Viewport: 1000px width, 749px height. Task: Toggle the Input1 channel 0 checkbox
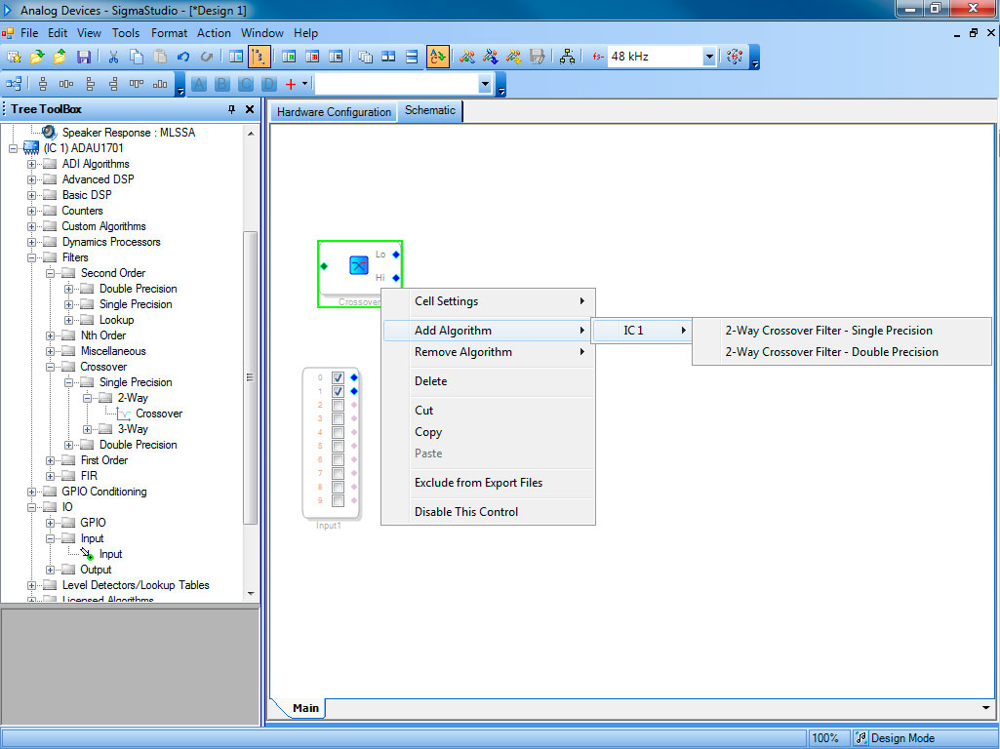[338, 377]
